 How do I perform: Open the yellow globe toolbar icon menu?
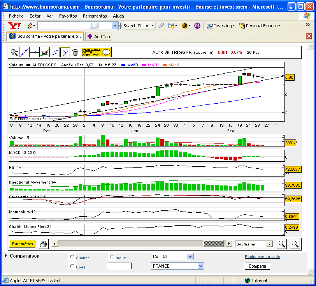coord(186,26)
